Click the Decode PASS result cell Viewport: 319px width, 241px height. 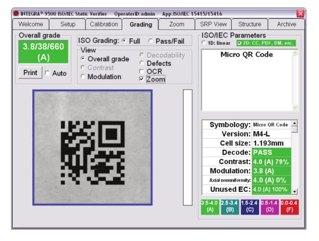272,152
